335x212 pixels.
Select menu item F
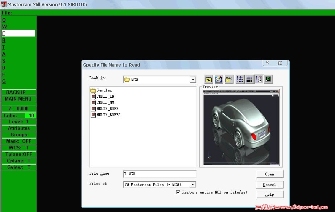pyautogui.click(x=4, y=75)
